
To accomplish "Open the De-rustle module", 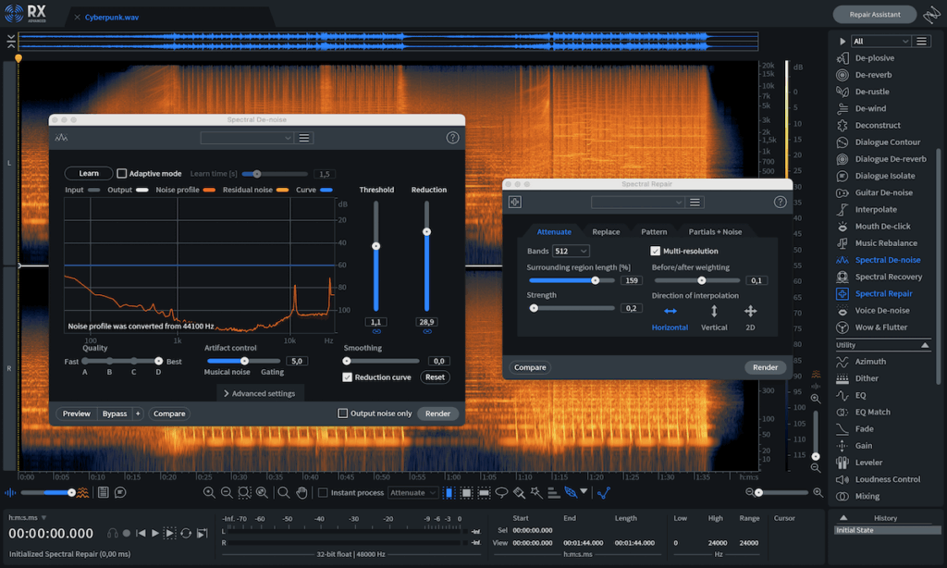I will [x=872, y=92].
